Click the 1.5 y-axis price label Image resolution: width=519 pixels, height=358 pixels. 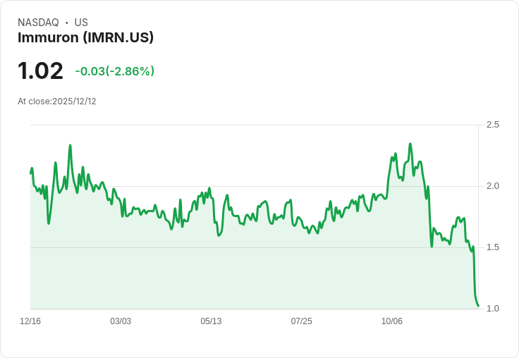point(493,247)
